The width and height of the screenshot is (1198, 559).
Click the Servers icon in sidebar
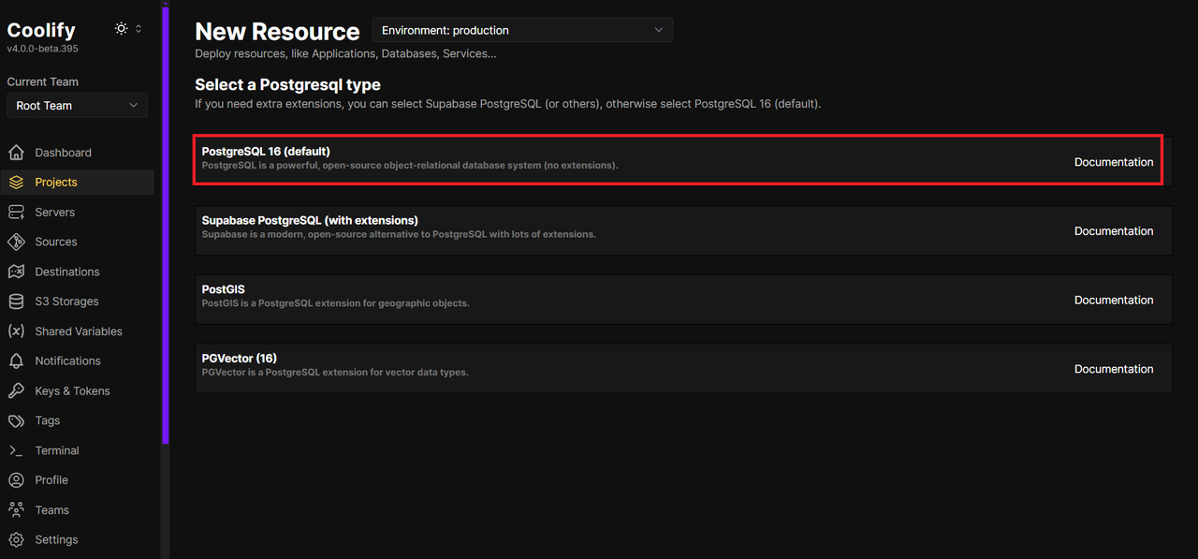16,213
